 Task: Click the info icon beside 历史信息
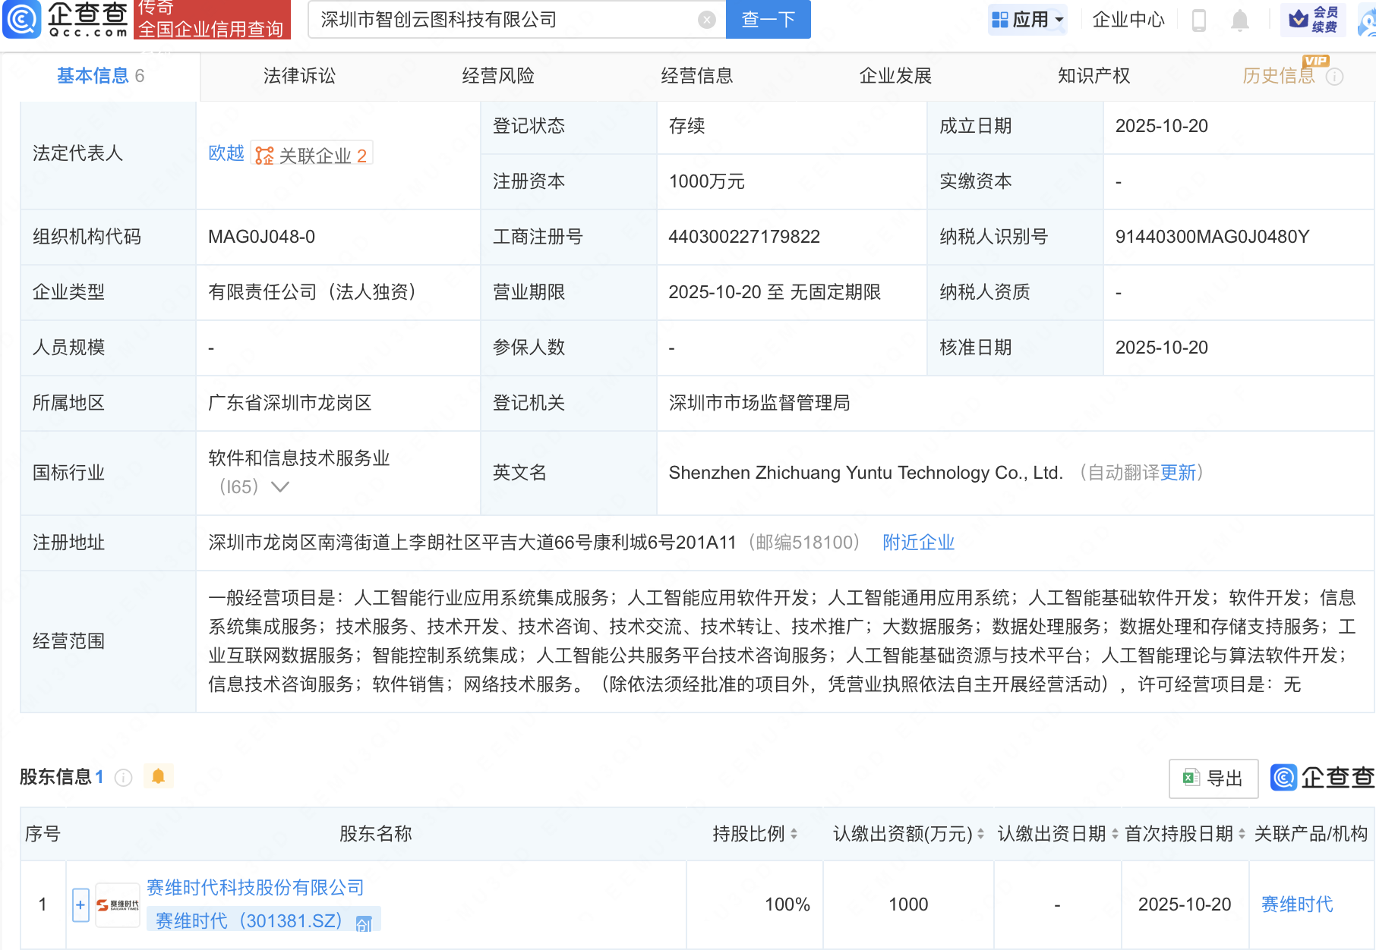click(1335, 77)
